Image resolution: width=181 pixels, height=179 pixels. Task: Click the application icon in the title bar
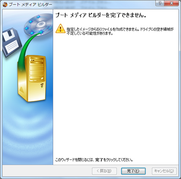pos(5,4)
